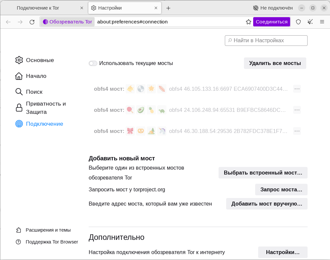Maximize the browser window
The height and width of the screenshot is (260, 330).
313,8
